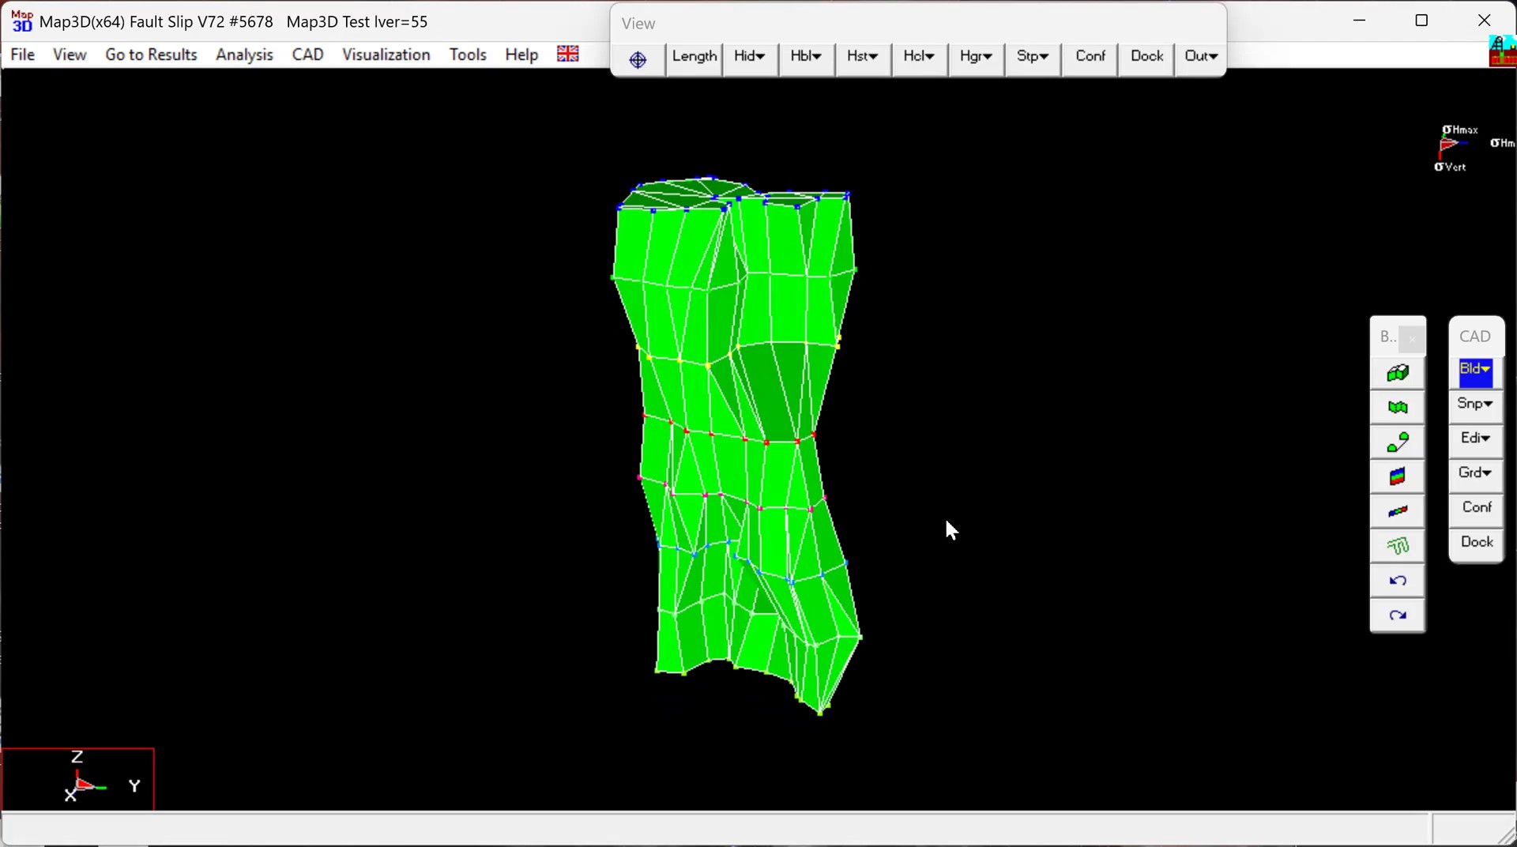The image size is (1517, 847).
Task: Open the highlighted Bld dropdown in CAD panel
Action: [1475, 371]
